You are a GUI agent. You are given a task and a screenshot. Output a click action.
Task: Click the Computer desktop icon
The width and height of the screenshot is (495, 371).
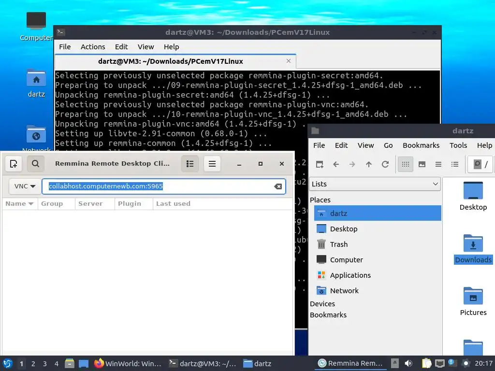pyautogui.click(x=36, y=27)
